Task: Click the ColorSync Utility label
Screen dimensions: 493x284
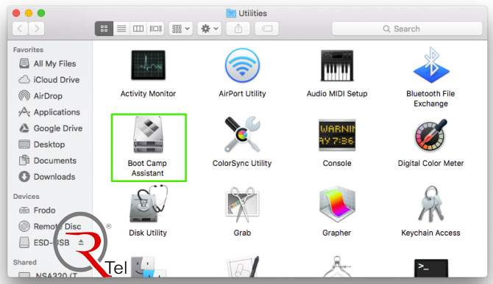Action: coord(242,163)
